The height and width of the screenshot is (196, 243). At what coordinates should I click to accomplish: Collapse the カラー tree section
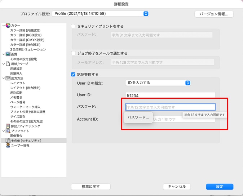pos(3,26)
